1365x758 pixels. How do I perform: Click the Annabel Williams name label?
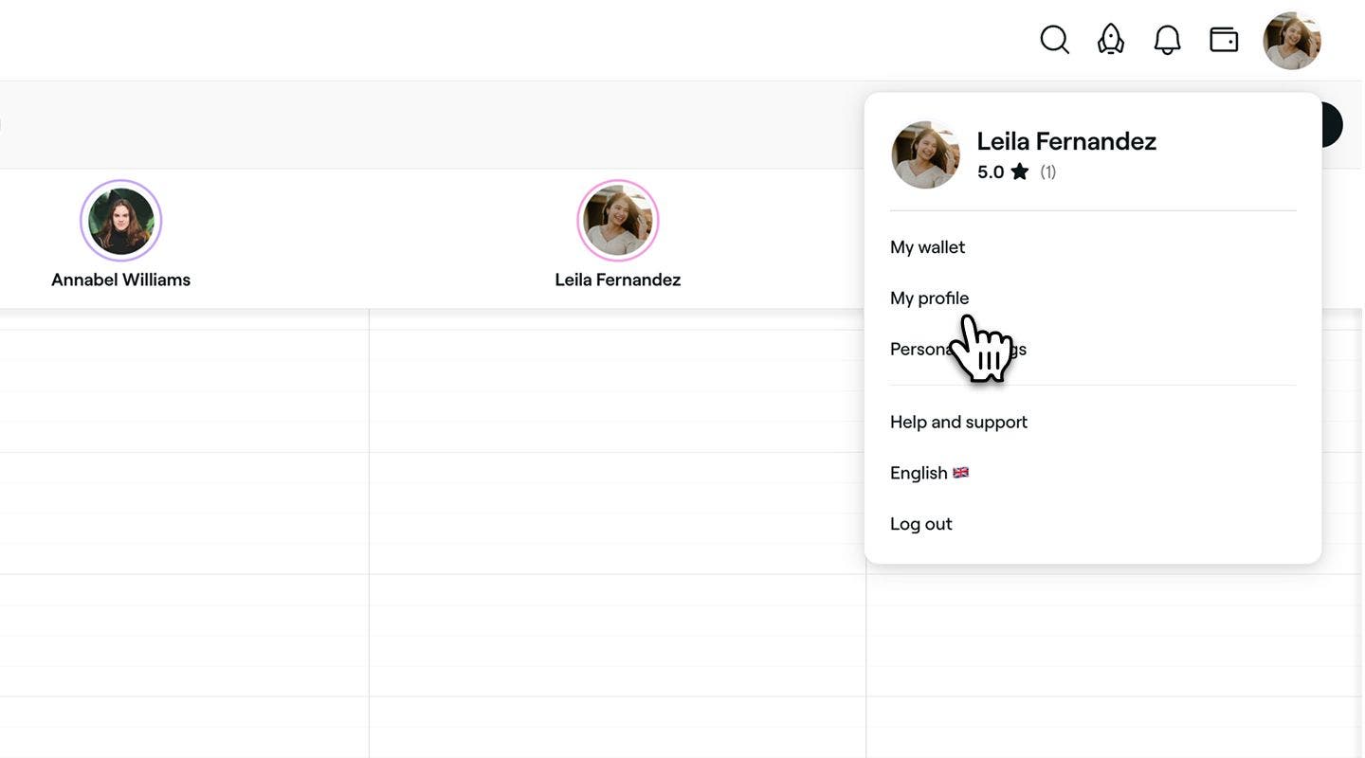[121, 280]
